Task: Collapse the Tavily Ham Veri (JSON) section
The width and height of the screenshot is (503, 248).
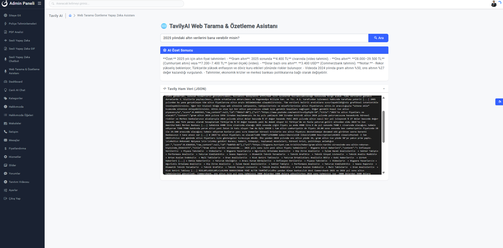Action: [x=384, y=89]
